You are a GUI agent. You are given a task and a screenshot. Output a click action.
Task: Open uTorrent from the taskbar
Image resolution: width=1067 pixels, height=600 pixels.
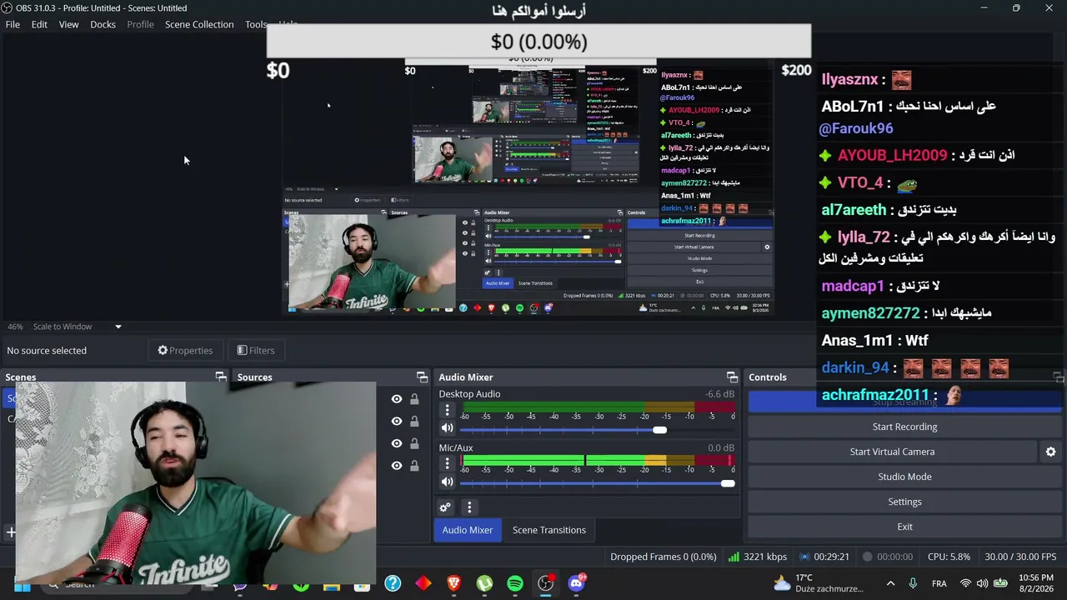pos(484,583)
